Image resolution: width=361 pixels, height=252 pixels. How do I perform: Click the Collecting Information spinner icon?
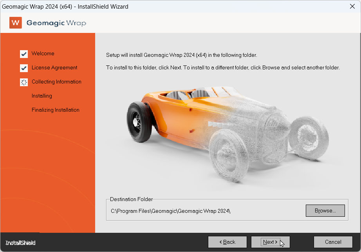tap(24, 82)
